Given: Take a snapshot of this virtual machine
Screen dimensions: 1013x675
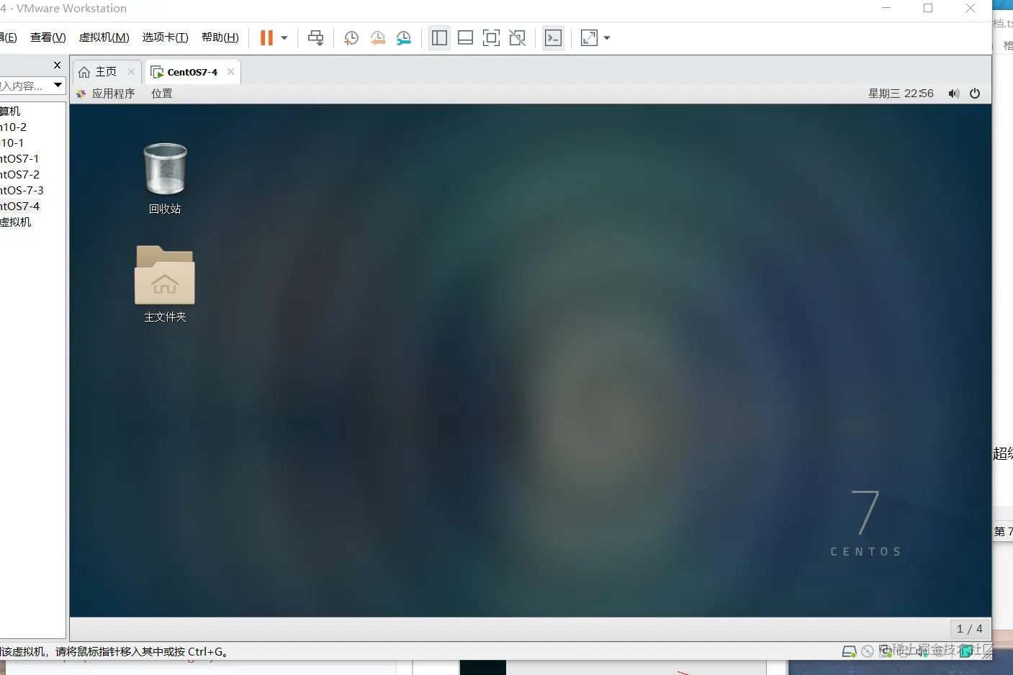Looking at the screenshot, I should 351,38.
